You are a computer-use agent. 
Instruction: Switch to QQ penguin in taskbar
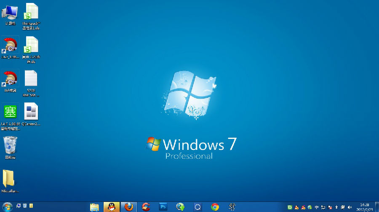(112, 207)
